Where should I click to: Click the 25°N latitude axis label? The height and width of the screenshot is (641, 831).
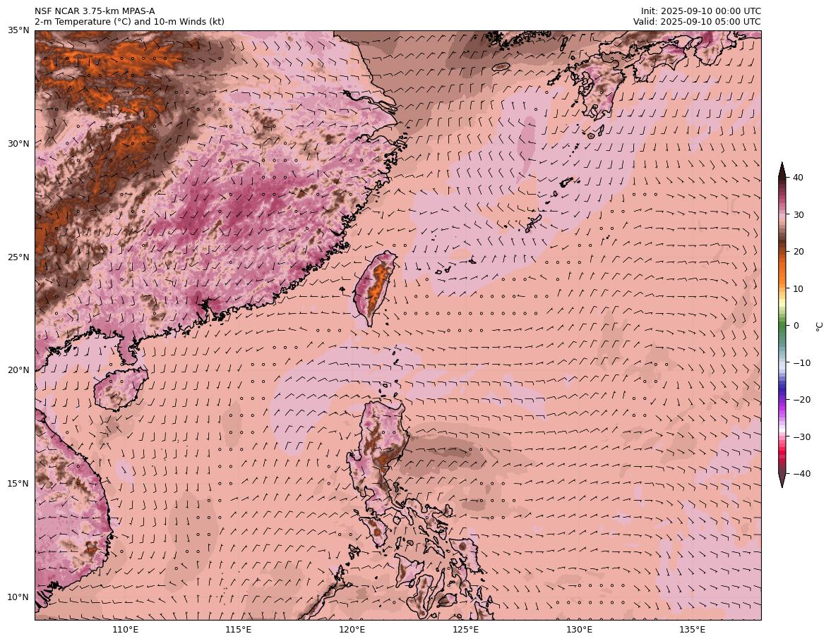tap(18, 257)
